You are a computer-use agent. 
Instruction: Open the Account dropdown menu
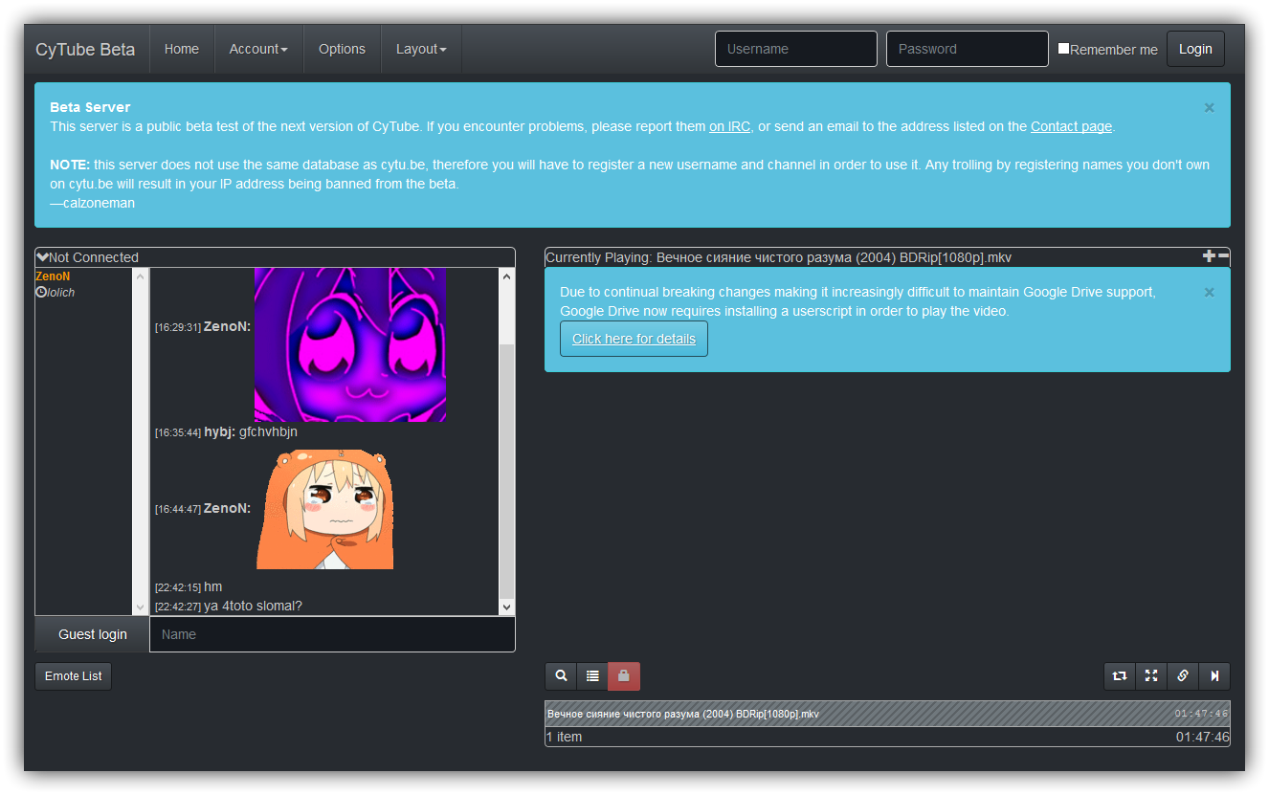[258, 49]
